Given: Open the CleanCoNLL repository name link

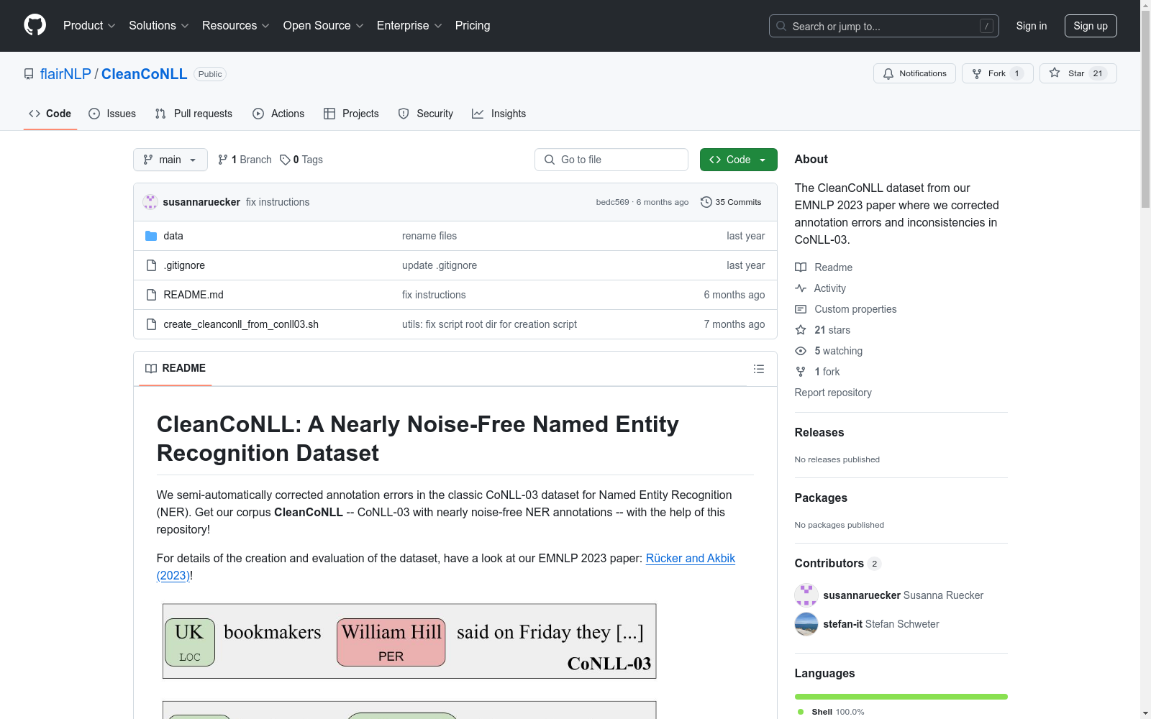Looking at the screenshot, I should click(x=144, y=74).
